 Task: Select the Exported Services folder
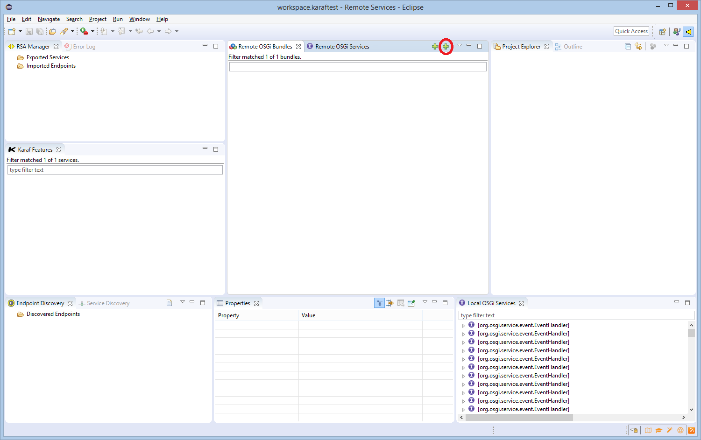48,57
